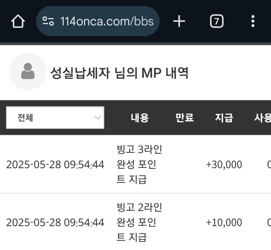Open the three-dot browser menu
The height and width of the screenshot is (250, 271).
click(253, 21)
